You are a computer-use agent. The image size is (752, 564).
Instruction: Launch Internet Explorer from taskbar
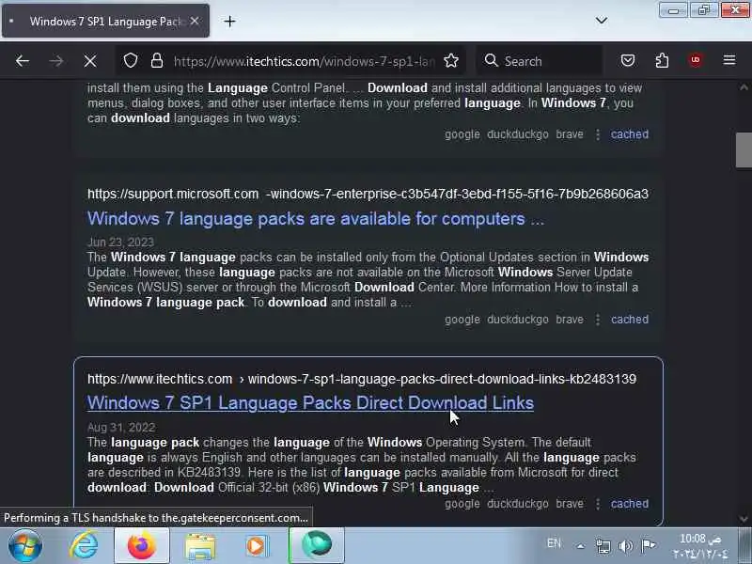[x=84, y=545]
